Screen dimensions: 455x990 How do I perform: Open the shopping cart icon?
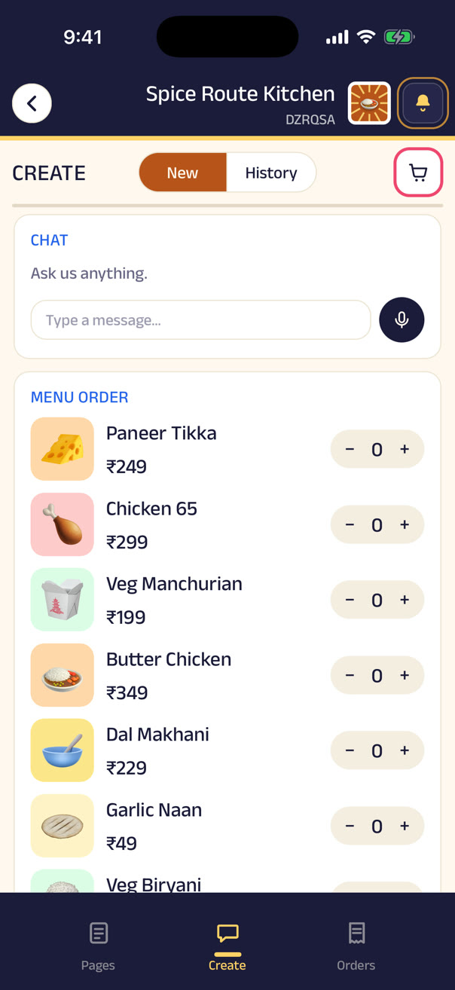[x=419, y=173]
